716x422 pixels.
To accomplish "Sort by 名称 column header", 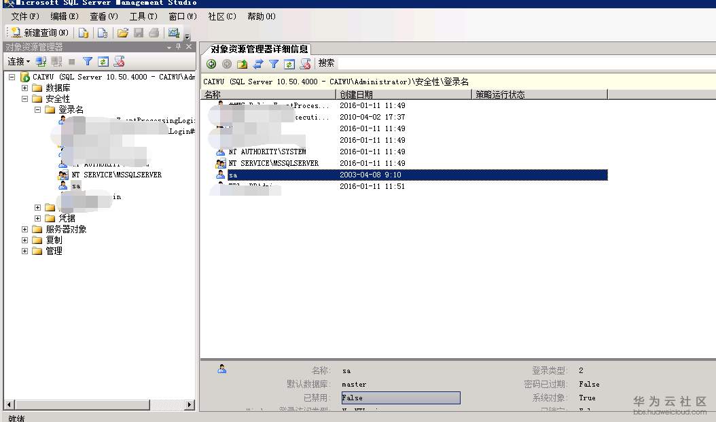I will tap(268, 94).
